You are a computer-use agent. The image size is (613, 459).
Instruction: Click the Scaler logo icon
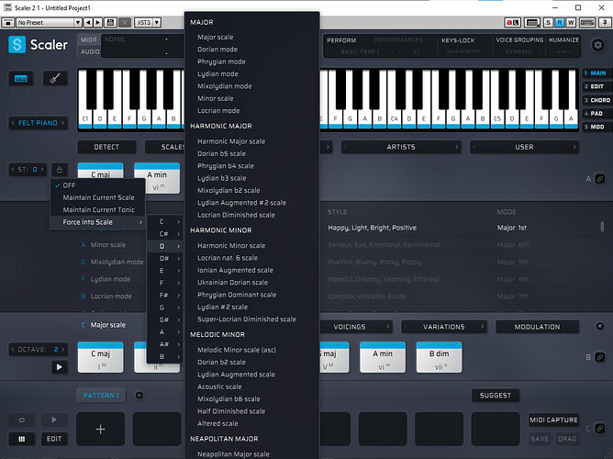tap(17, 45)
